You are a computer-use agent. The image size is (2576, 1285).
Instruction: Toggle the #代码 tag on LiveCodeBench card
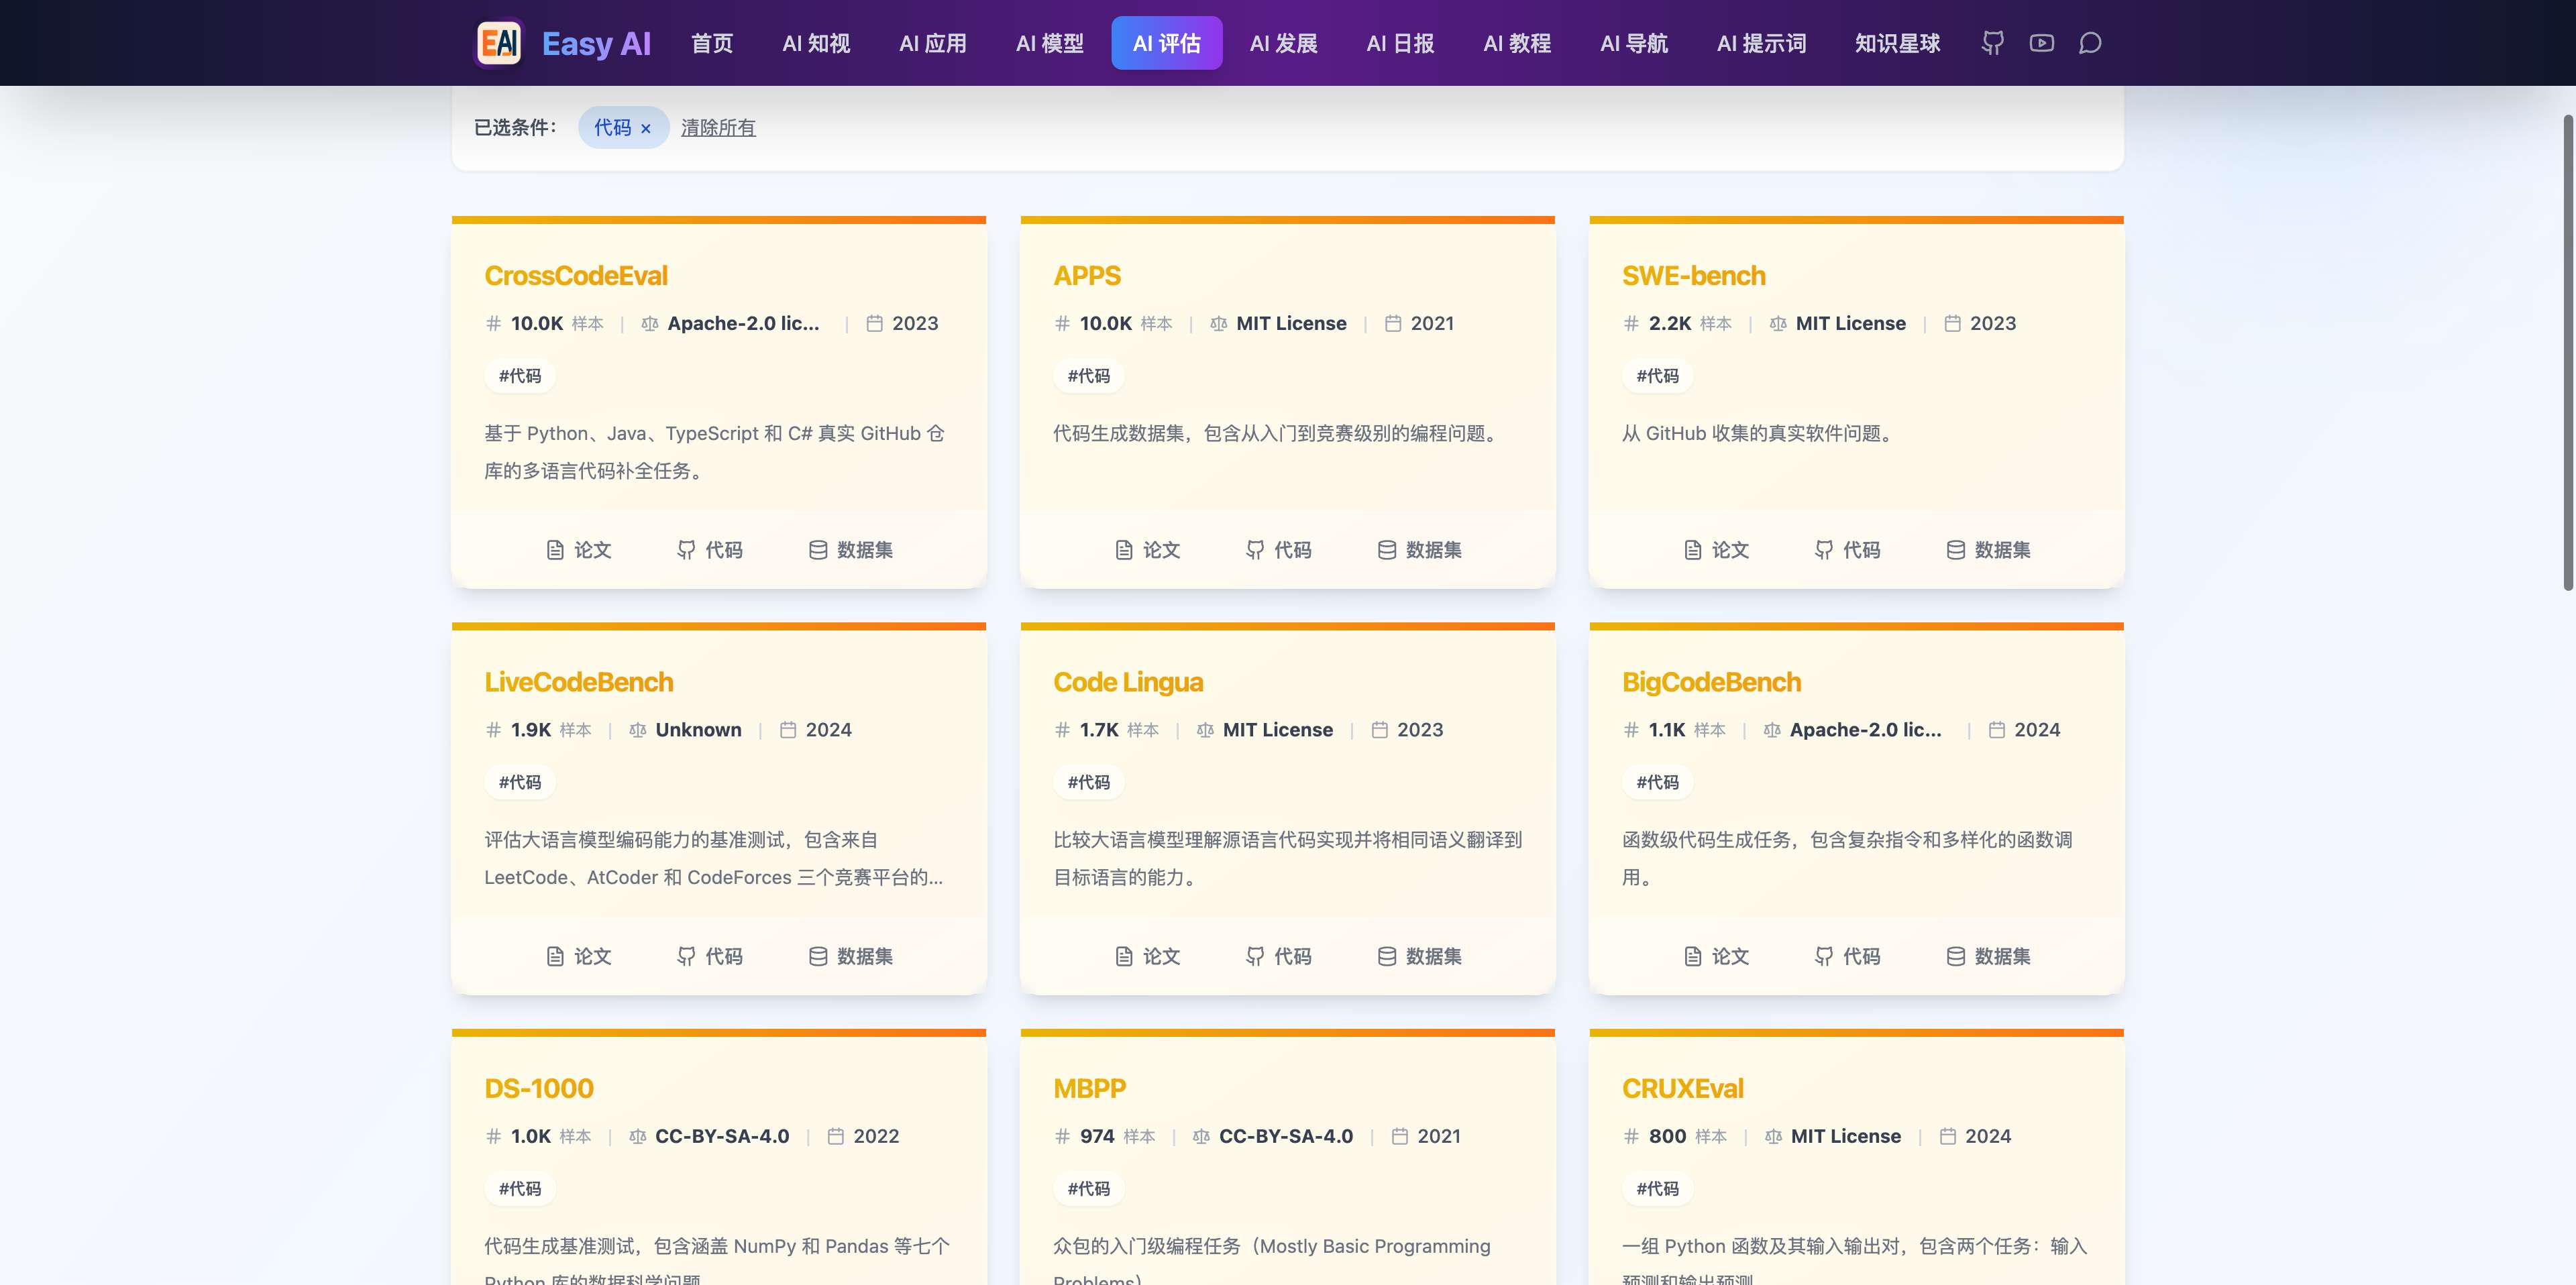519,781
